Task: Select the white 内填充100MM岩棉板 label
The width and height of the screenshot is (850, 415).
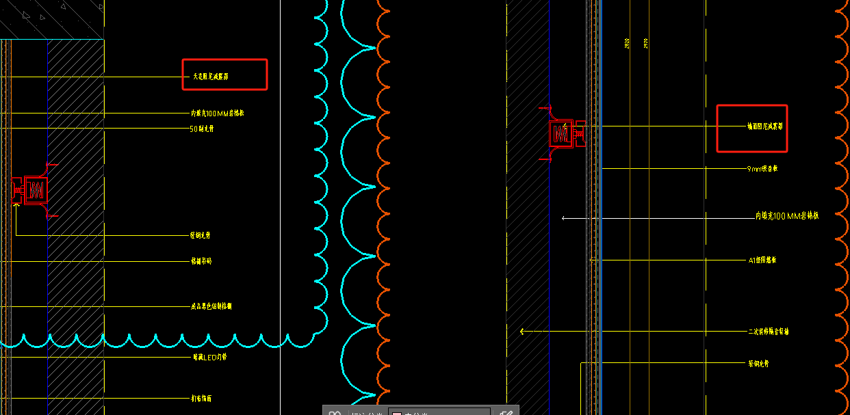Action: (x=786, y=216)
